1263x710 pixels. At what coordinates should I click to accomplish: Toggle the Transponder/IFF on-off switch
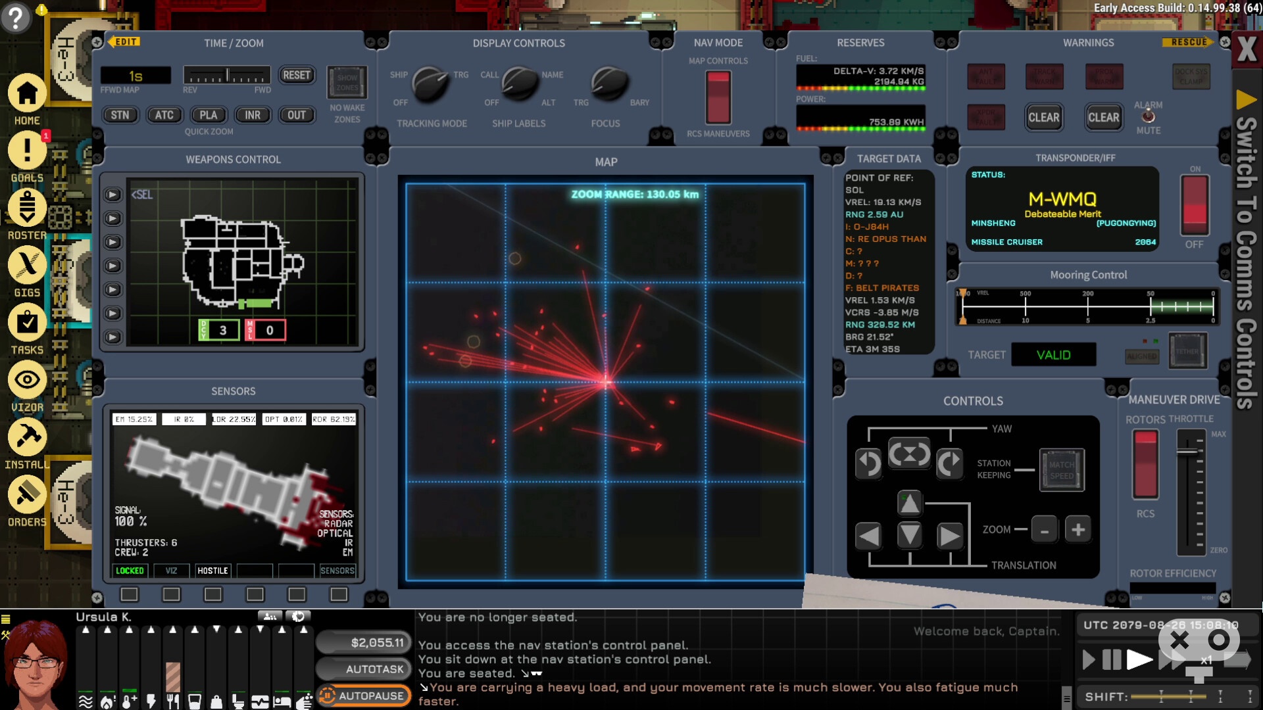1195,204
